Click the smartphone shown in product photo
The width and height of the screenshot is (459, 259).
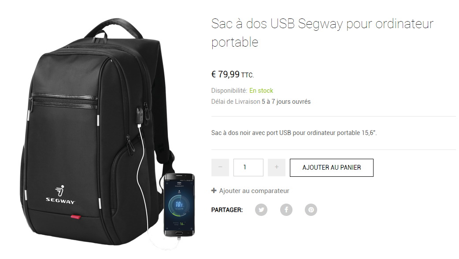coord(179,205)
